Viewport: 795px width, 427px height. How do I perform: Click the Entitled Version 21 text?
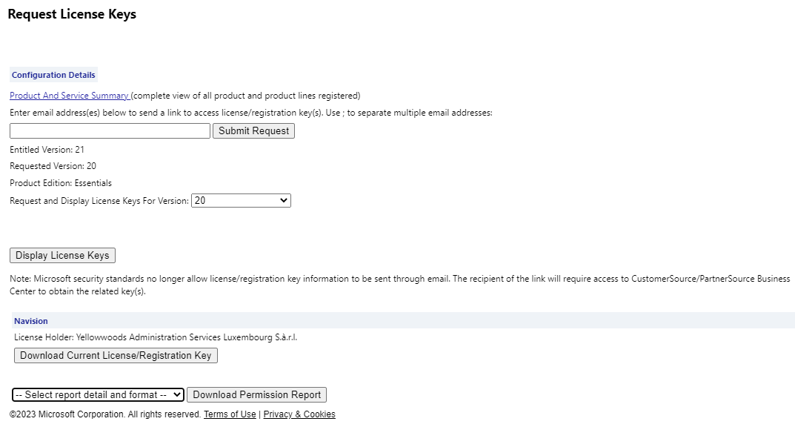(46, 149)
